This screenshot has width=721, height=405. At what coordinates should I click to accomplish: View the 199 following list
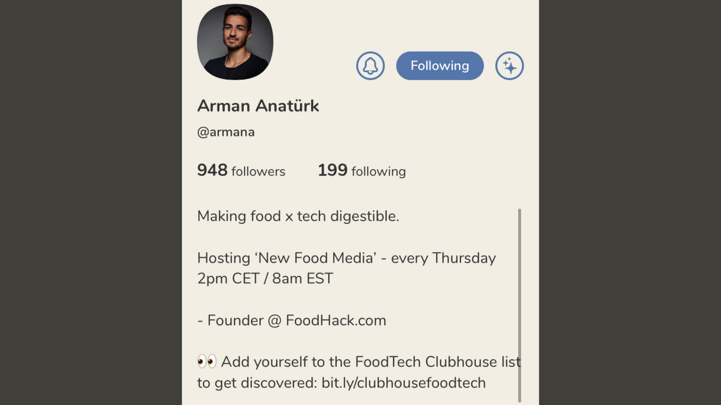[361, 171]
